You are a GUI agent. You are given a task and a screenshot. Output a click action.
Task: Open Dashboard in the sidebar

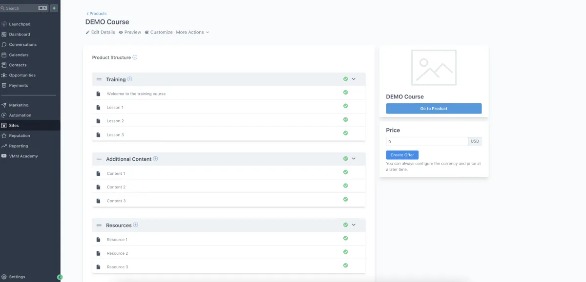coord(19,34)
